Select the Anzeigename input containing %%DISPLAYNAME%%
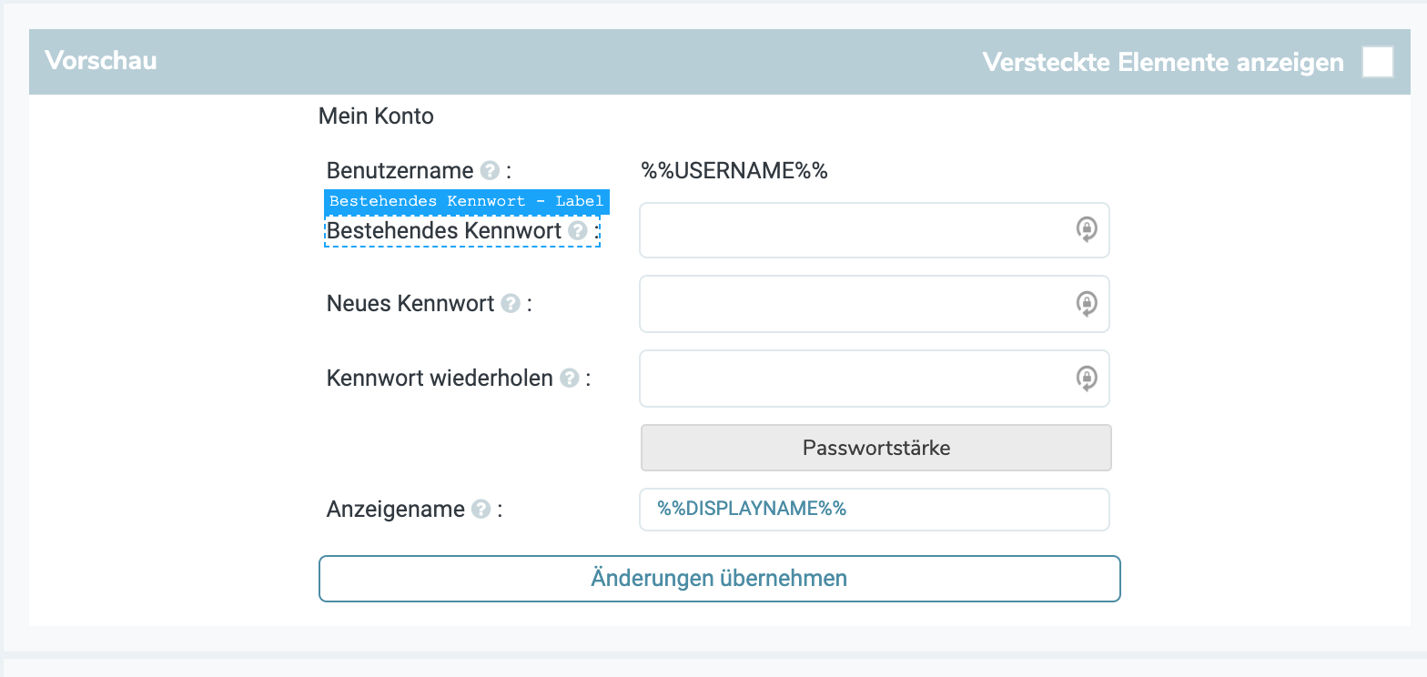Screen dimensions: 1427x677 pos(874,509)
